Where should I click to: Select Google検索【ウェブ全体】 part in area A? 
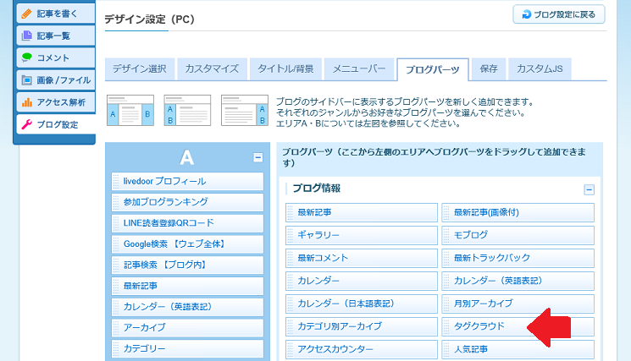187,243
